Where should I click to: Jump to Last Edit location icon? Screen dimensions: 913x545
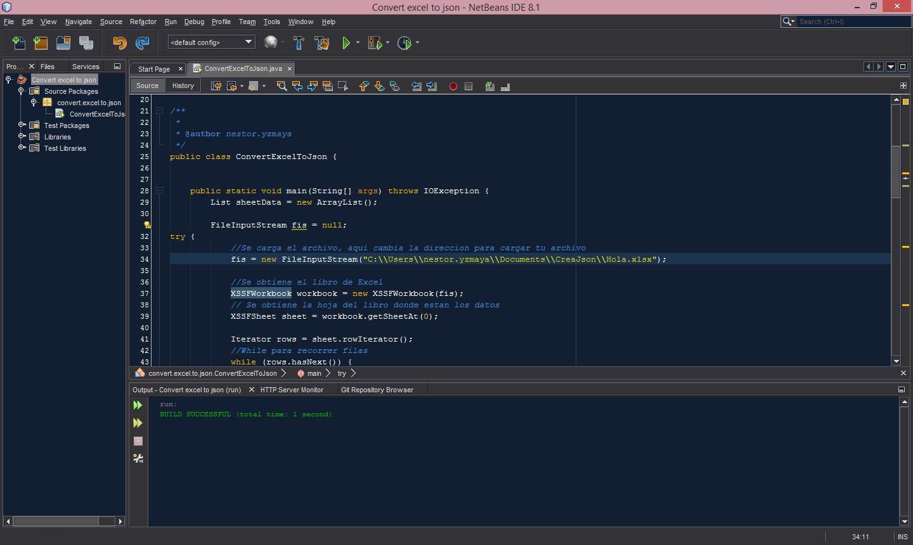click(216, 86)
